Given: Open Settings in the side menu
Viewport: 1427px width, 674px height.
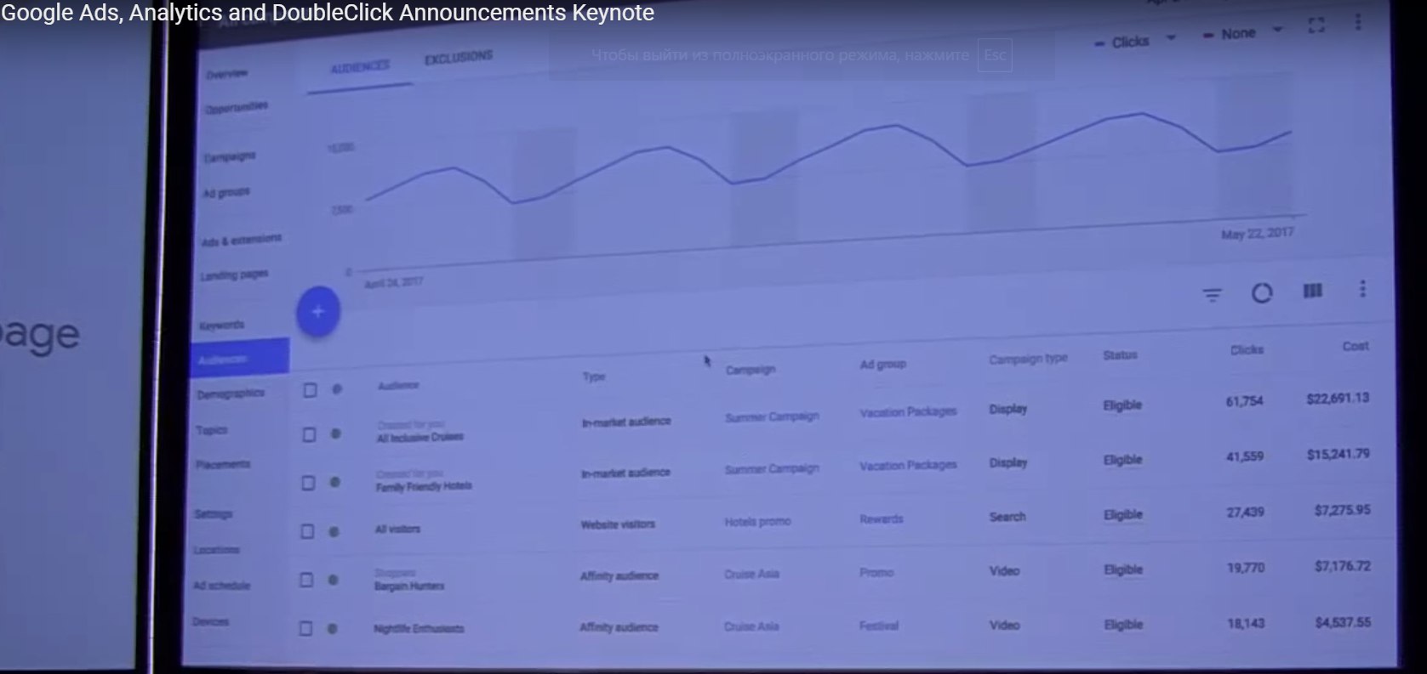Looking at the screenshot, I should click(213, 514).
